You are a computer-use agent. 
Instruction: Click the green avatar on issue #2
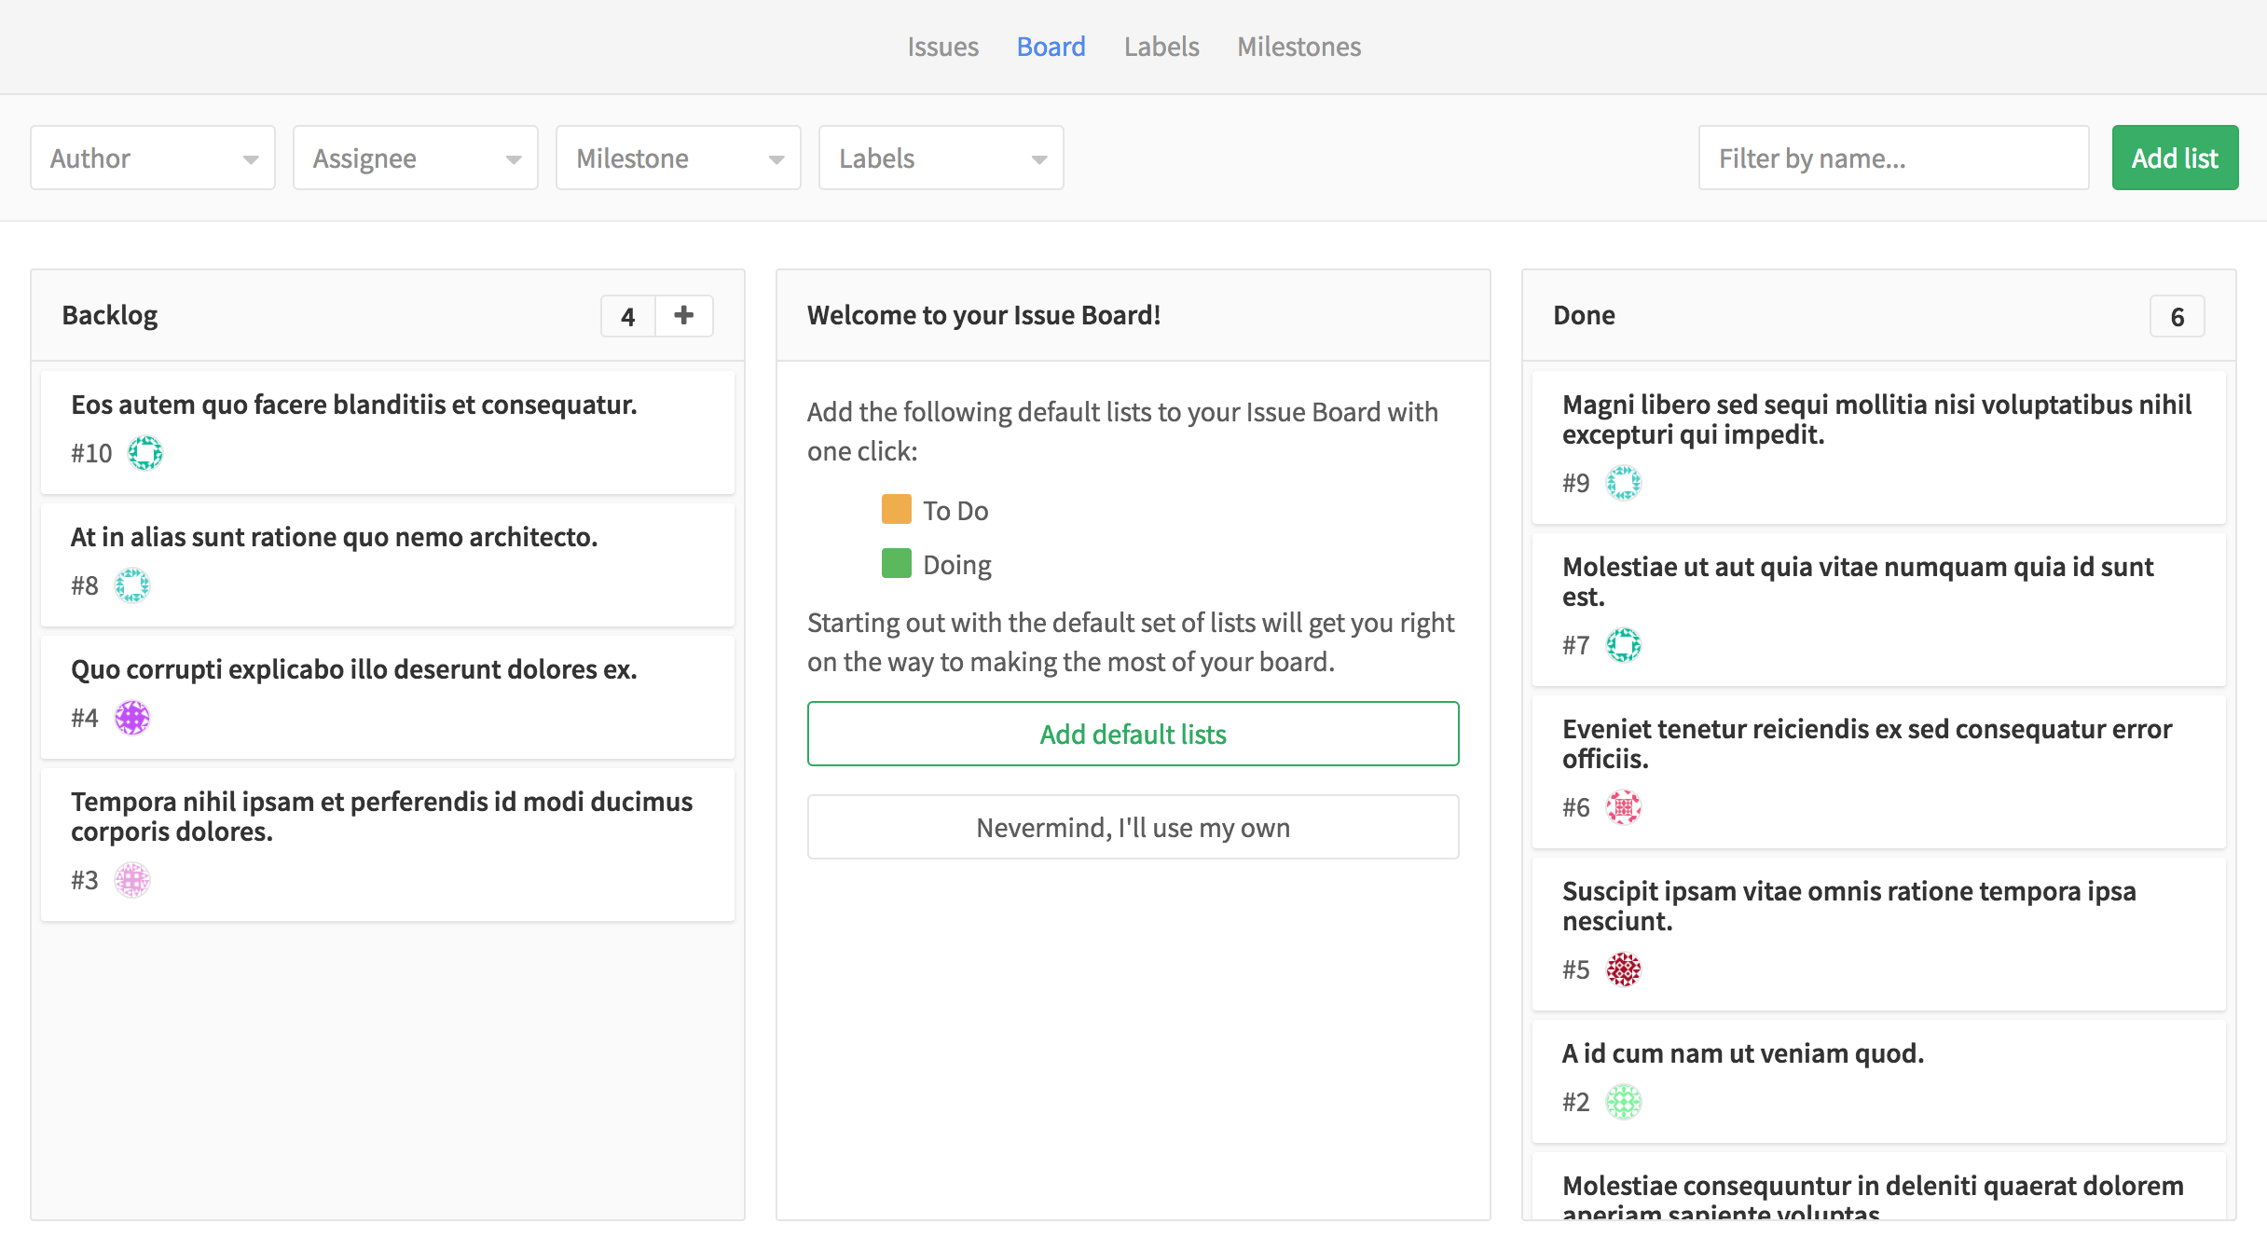point(1623,1102)
